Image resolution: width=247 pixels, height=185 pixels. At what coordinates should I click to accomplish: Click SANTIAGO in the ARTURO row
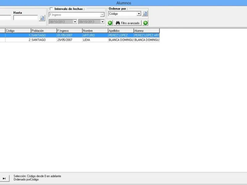pos(44,35)
